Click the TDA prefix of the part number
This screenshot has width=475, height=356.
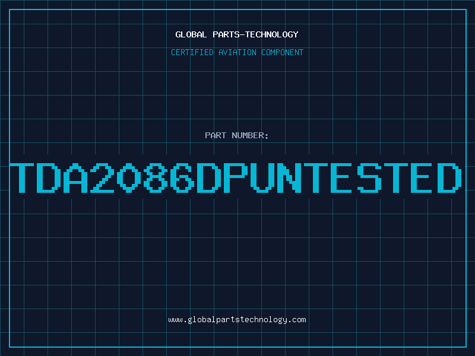pyautogui.click(x=49, y=177)
